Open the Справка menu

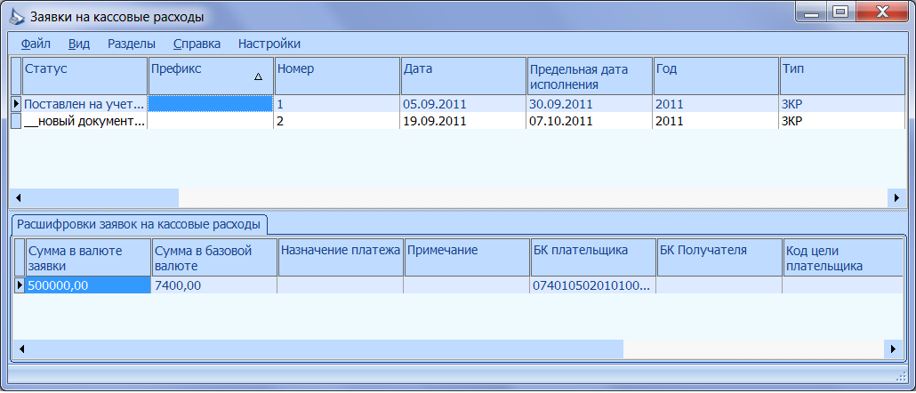tap(197, 44)
